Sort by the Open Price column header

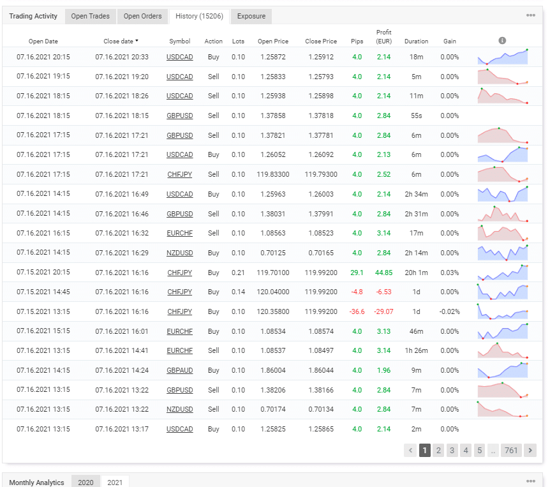pyautogui.click(x=273, y=41)
